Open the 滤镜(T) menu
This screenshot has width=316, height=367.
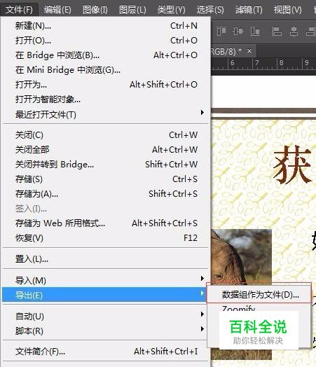249,10
